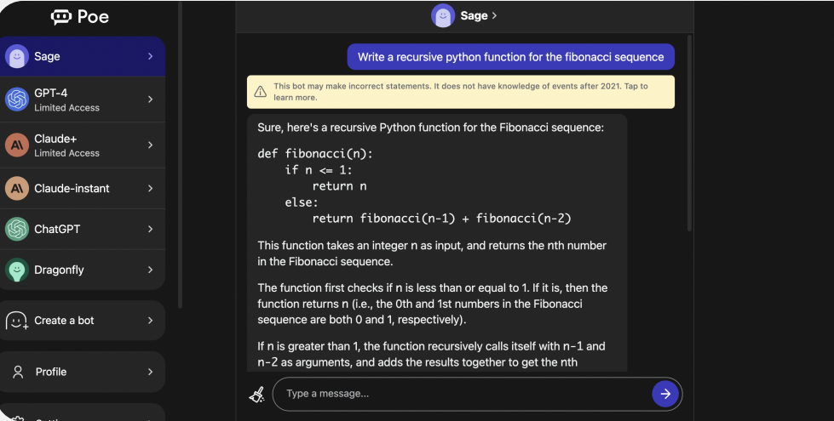
Task: Select the Claude+ Limited Access entry
Action: [x=83, y=145]
